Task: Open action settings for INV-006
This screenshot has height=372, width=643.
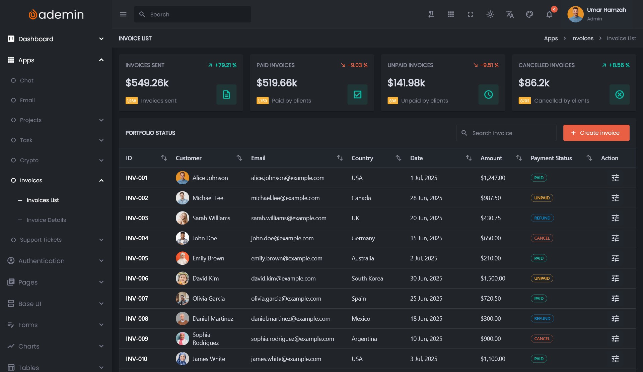Action: click(x=615, y=278)
